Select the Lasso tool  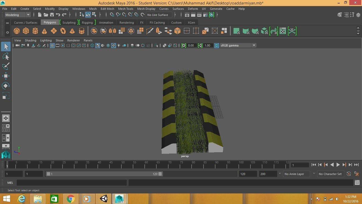tap(6, 56)
